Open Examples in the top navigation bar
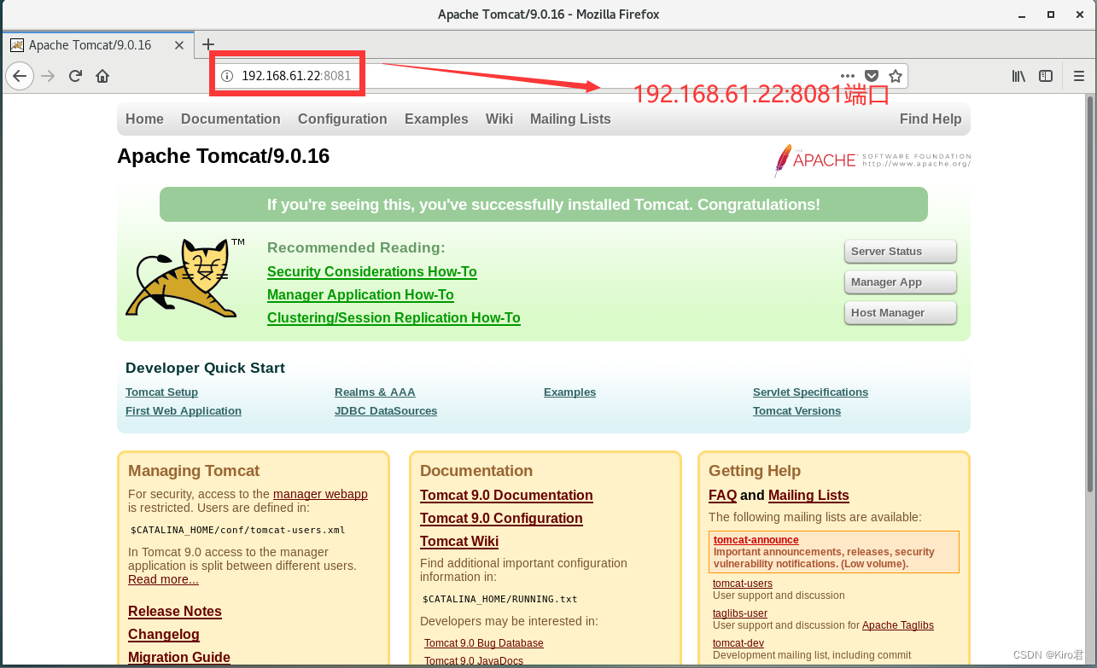Screen dimensions: 1097x668 point(436,119)
